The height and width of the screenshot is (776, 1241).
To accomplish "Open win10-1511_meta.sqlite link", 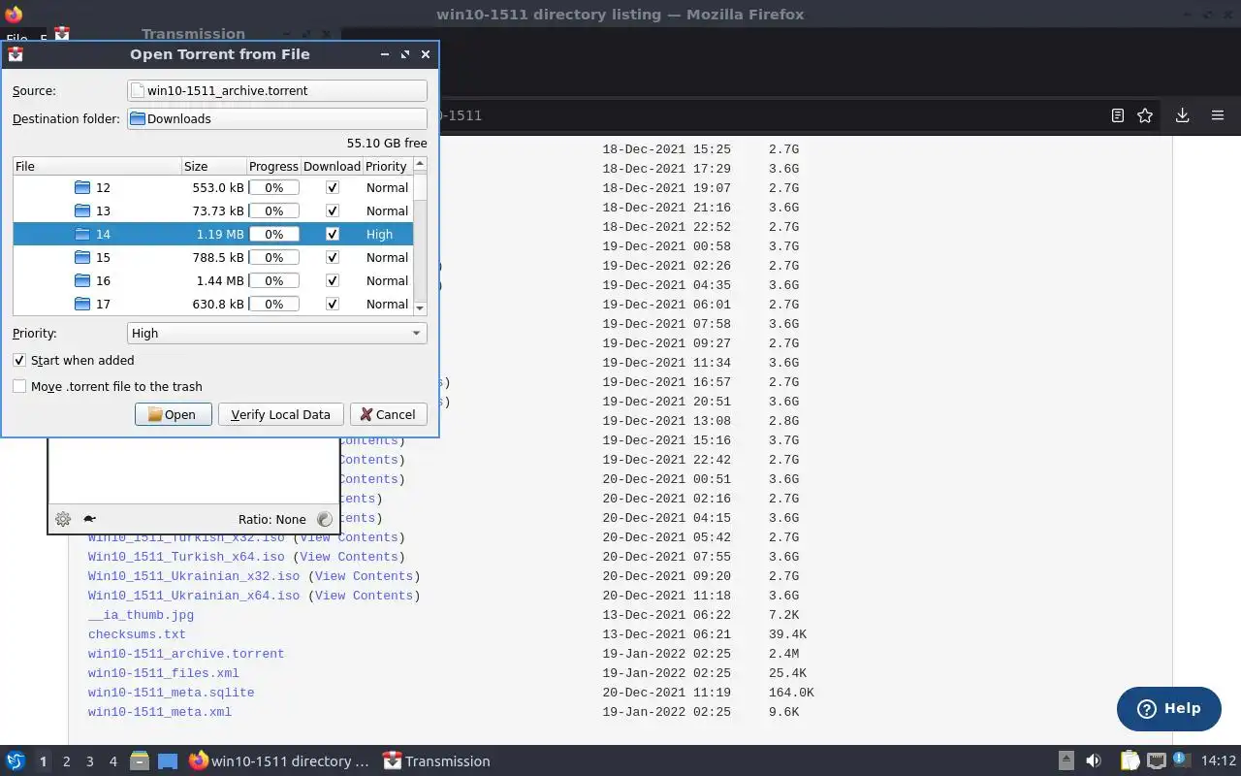I will (x=171, y=693).
